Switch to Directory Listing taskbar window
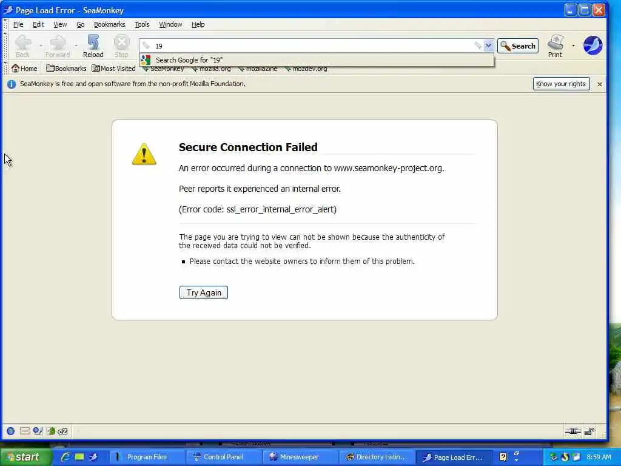Screen dimensions: 621x466 pyautogui.click(x=377, y=457)
